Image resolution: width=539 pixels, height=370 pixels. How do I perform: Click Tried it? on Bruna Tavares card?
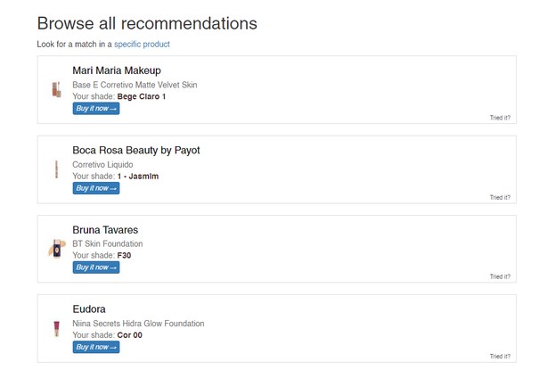[x=500, y=276]
